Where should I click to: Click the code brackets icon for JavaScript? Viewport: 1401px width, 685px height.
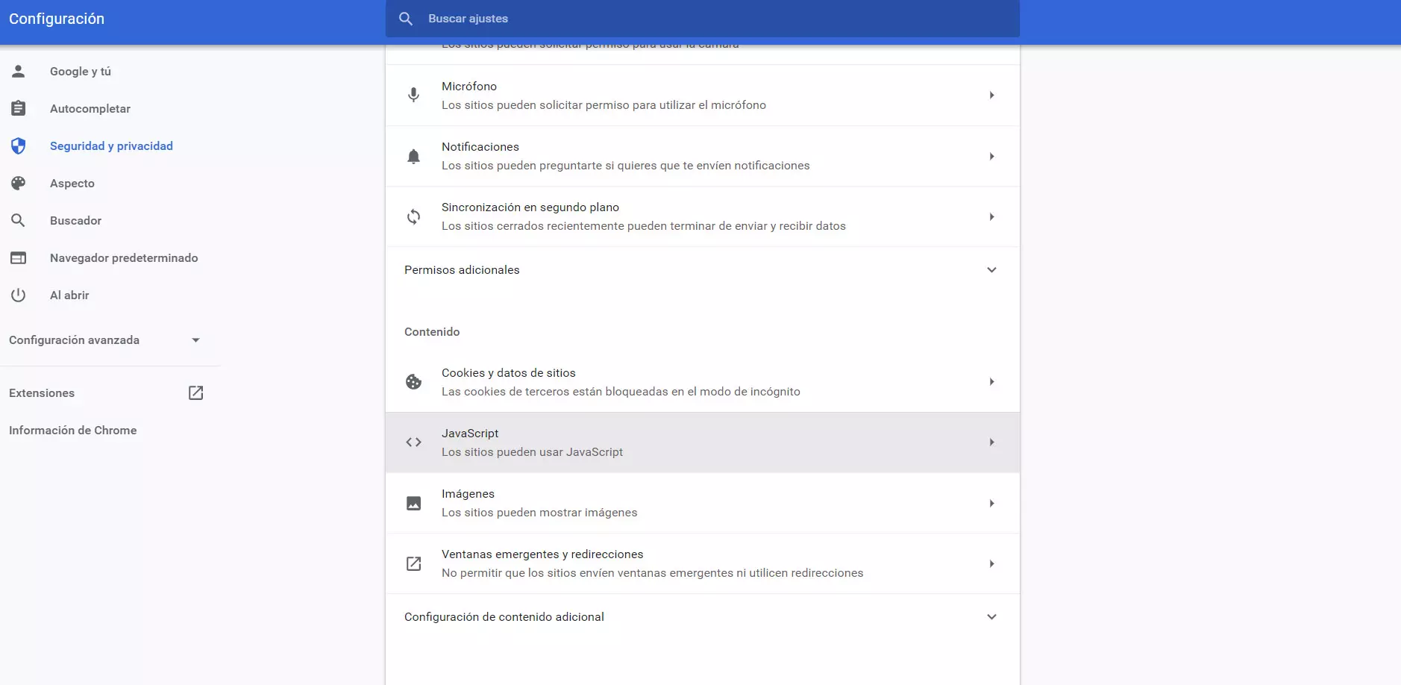(415, 442)
